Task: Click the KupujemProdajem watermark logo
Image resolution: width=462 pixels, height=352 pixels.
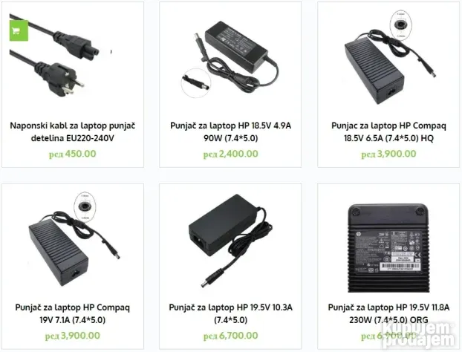Action: 420,335
